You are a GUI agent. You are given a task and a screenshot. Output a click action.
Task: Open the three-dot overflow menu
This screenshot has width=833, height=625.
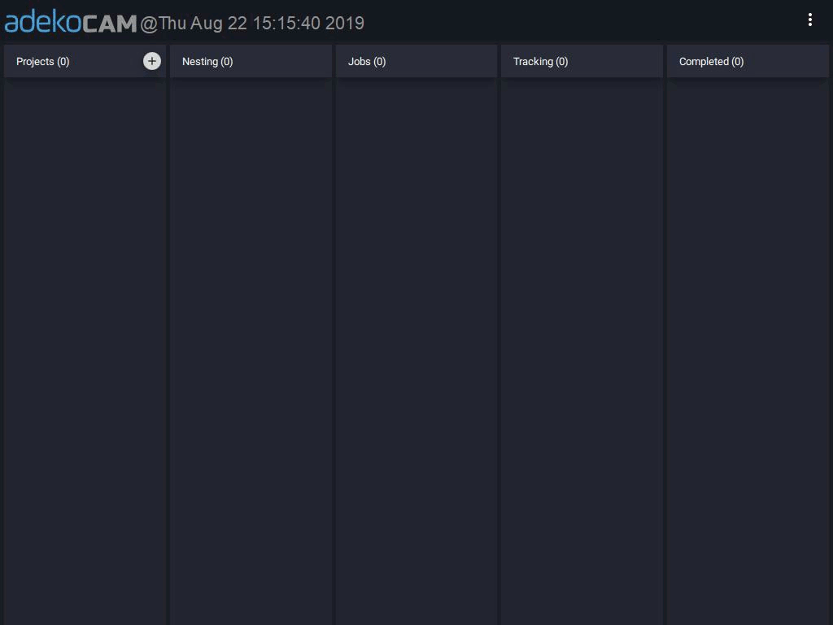coord(809,20)
